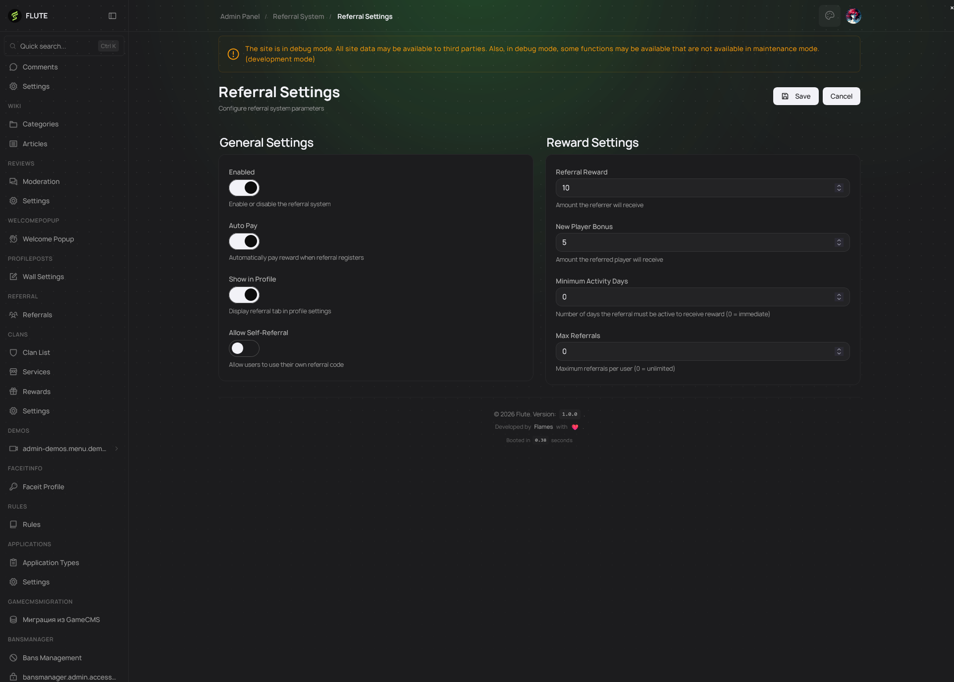The height and width of the screenshot is (682, 954).
Task: Open the theme palette icon
Action: point(830,16)
